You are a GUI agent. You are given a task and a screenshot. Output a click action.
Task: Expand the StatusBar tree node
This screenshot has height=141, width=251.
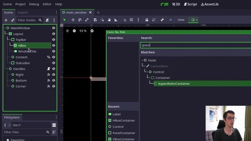(x=10, y=63)
